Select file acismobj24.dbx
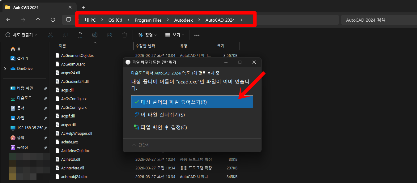 click(74, 177)
